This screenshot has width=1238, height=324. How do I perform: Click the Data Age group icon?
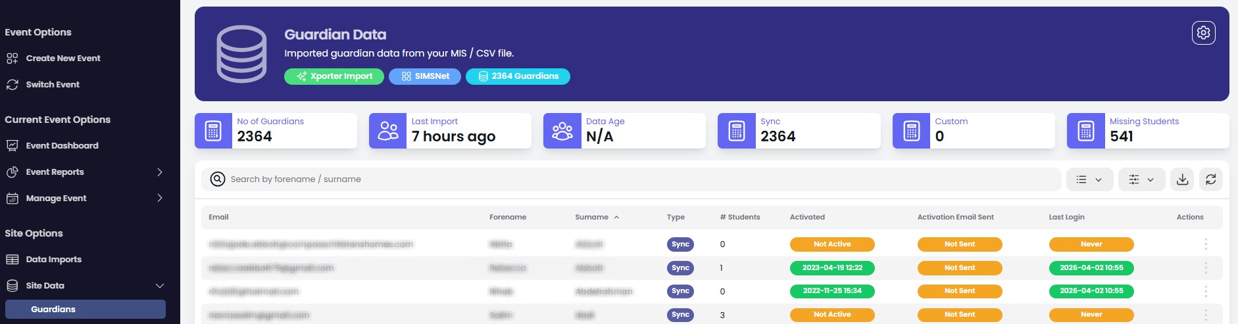(x=562, y=131)
